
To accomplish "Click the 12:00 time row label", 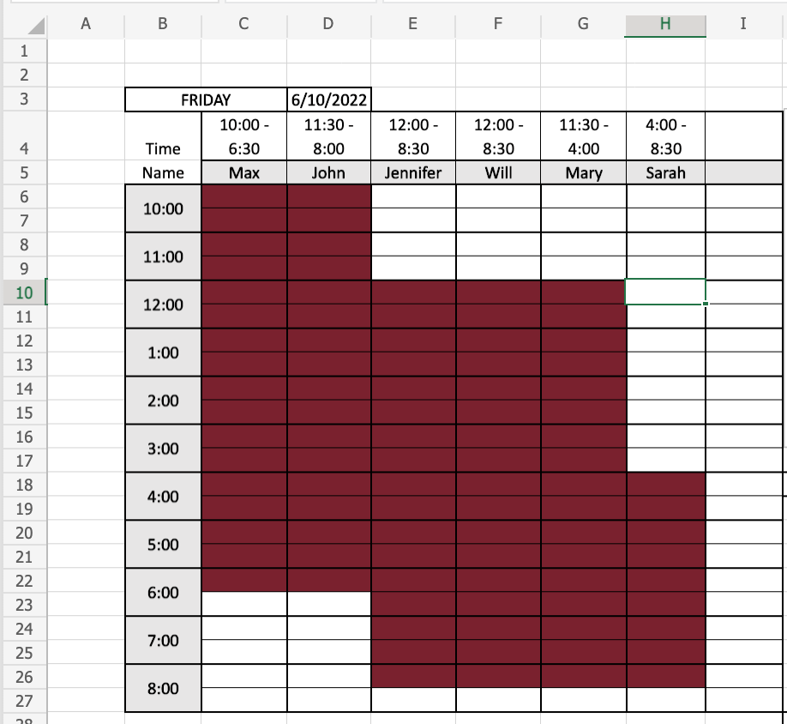I will [x=163, y=305].
